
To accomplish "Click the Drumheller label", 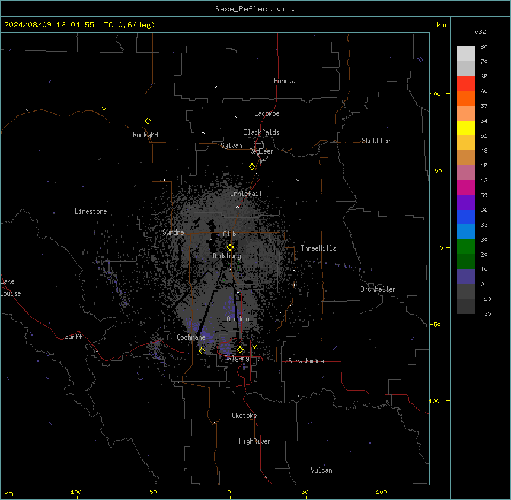I will point(378,289).
